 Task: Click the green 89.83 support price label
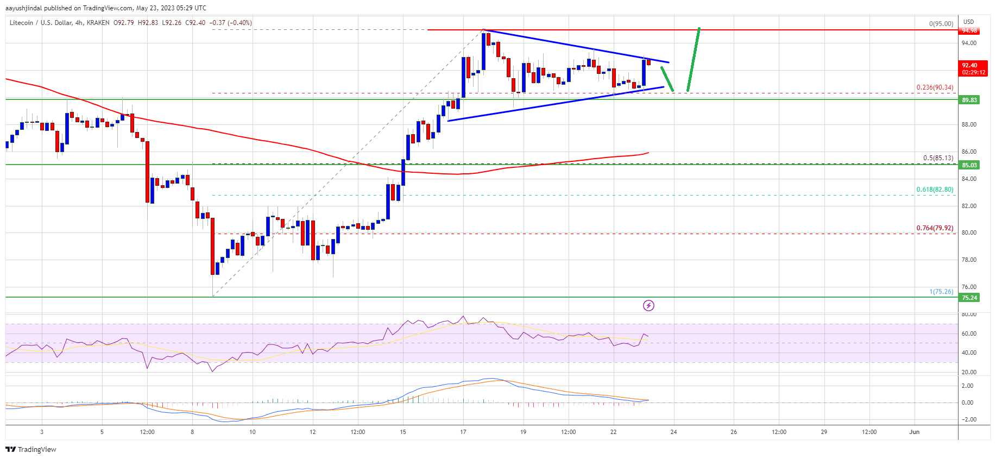pyautogui.click(x=969, y=100)
